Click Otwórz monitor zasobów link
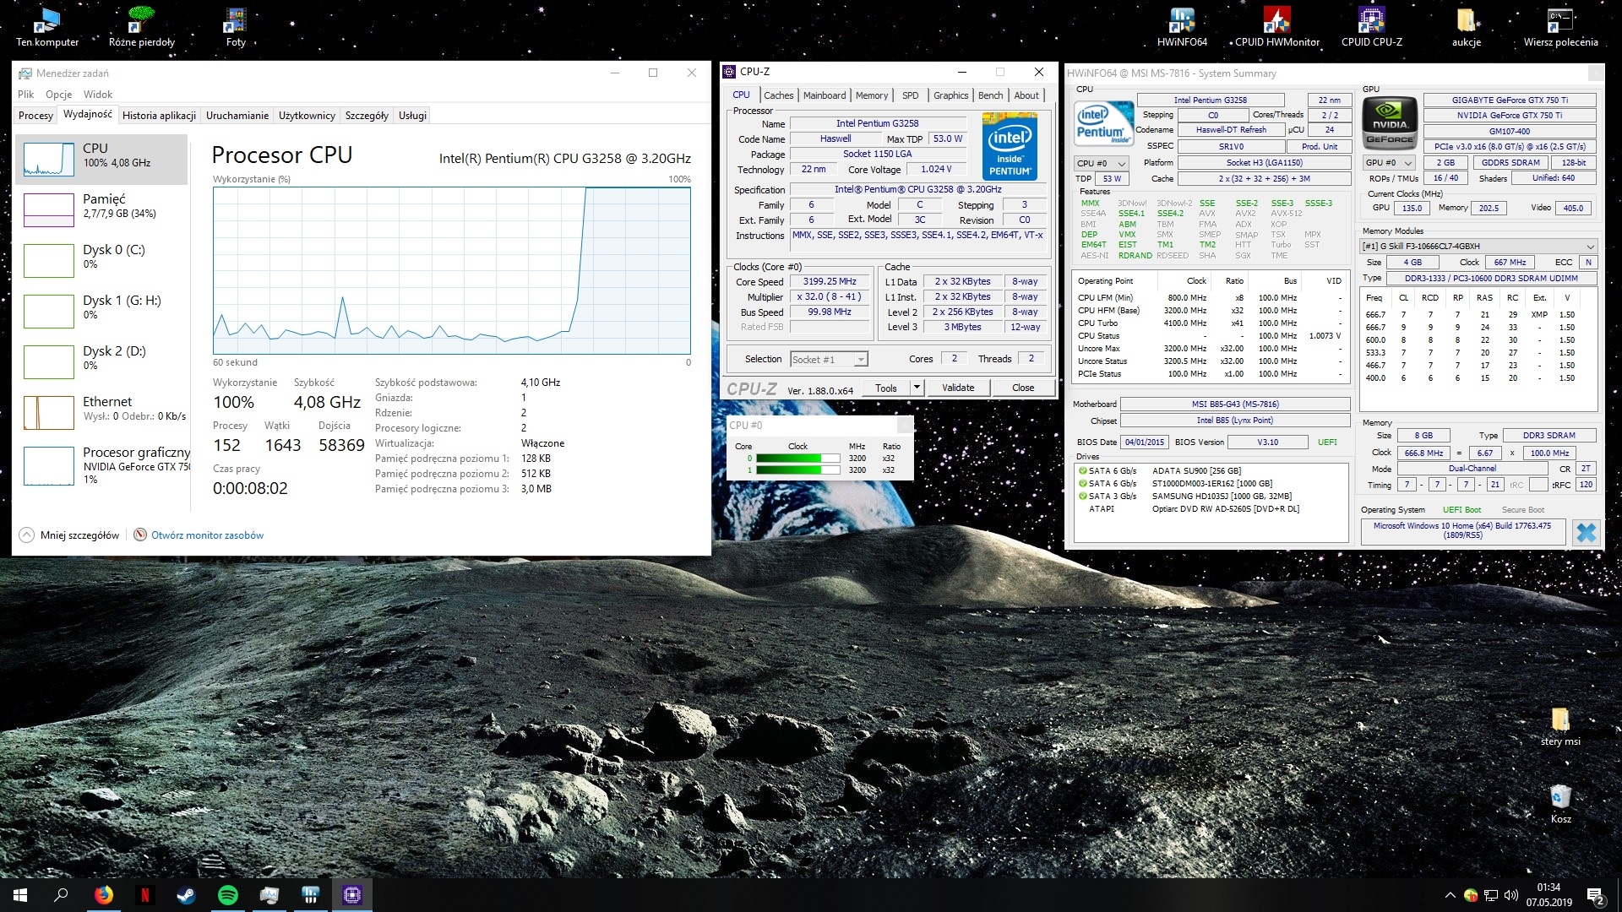1622x912 pixels. tap(207, 535)
